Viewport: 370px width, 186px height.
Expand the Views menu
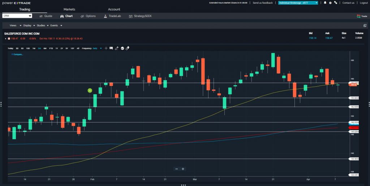(x=15, y=25)
